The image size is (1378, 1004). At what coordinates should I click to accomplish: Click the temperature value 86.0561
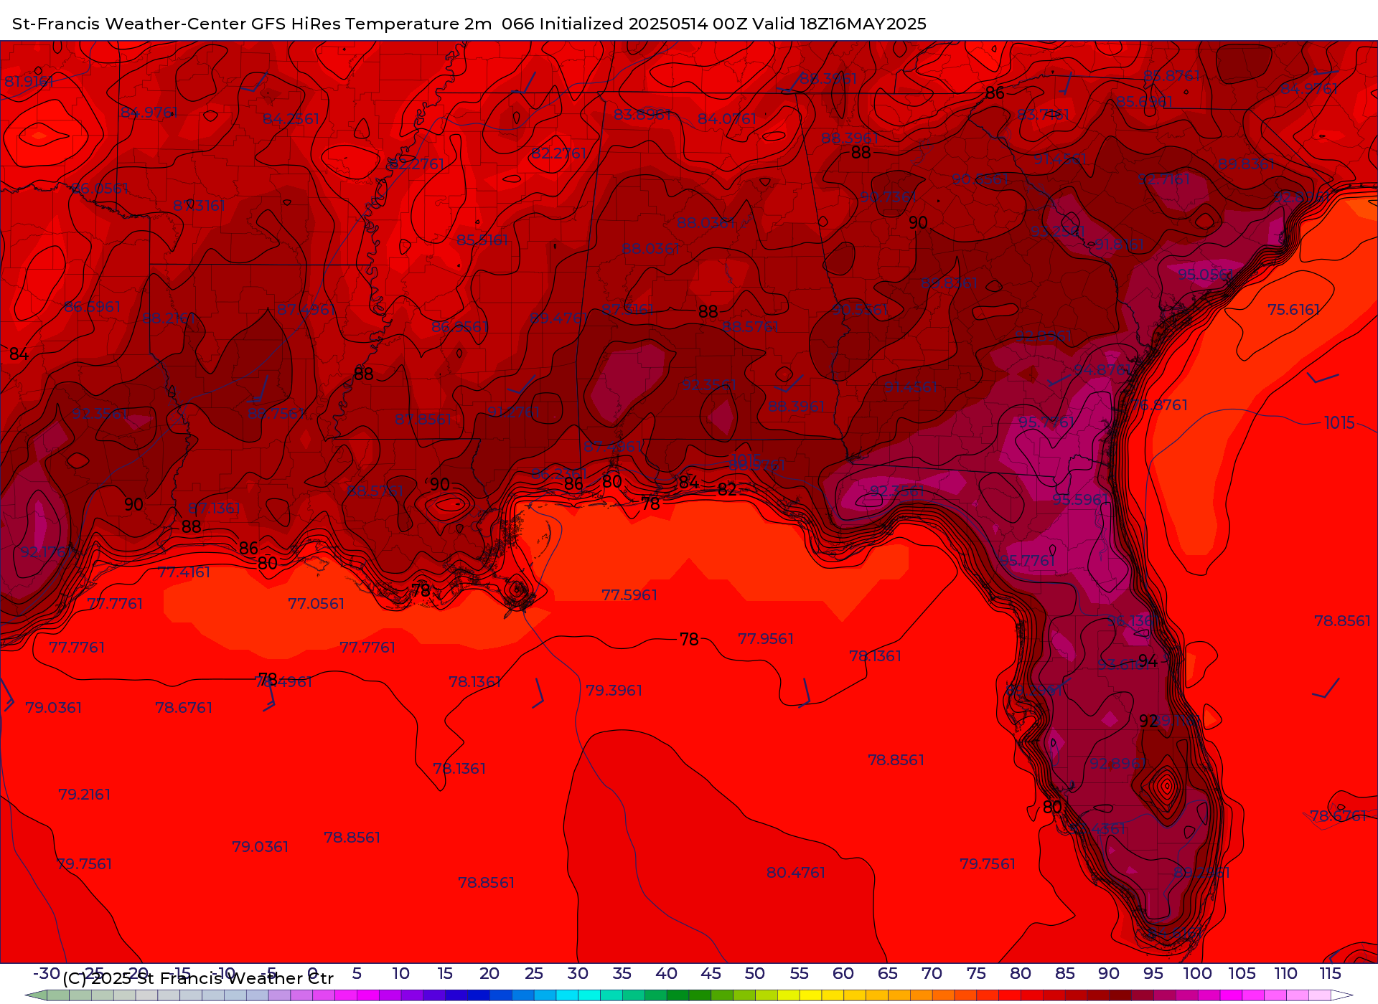point(100,188)
